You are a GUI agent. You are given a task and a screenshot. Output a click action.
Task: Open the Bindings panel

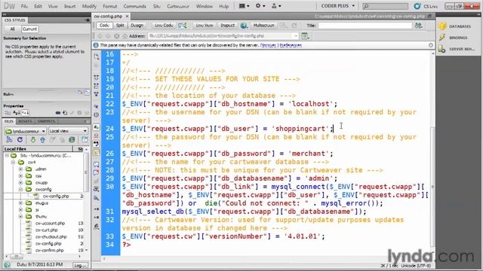pos(454,38)
